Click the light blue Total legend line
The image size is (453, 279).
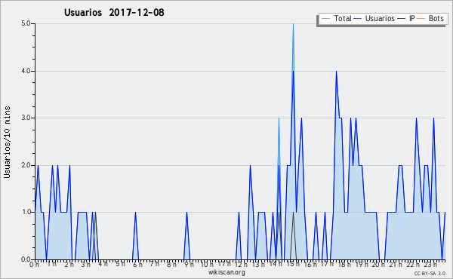pos(325,19)
